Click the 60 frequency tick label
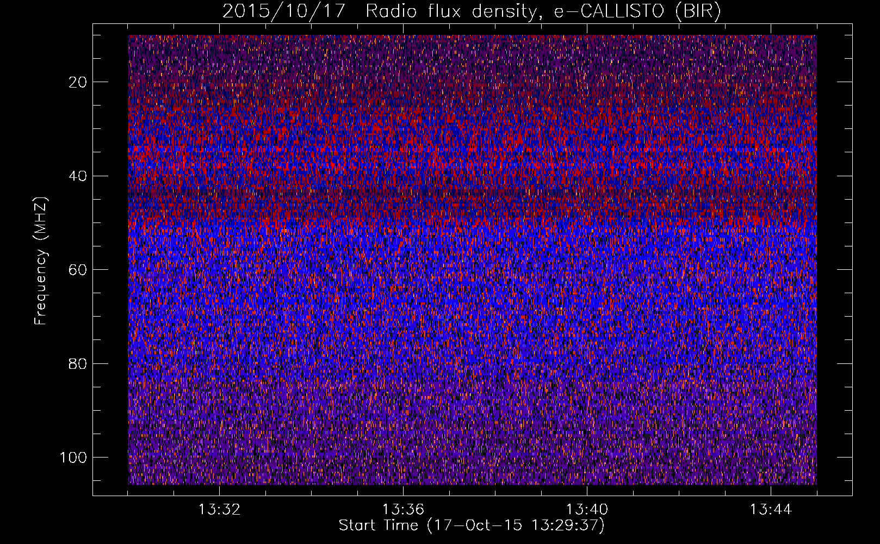The height and width of the screenshot is (544, 880). pyautogui.click(x=78, y=270)
